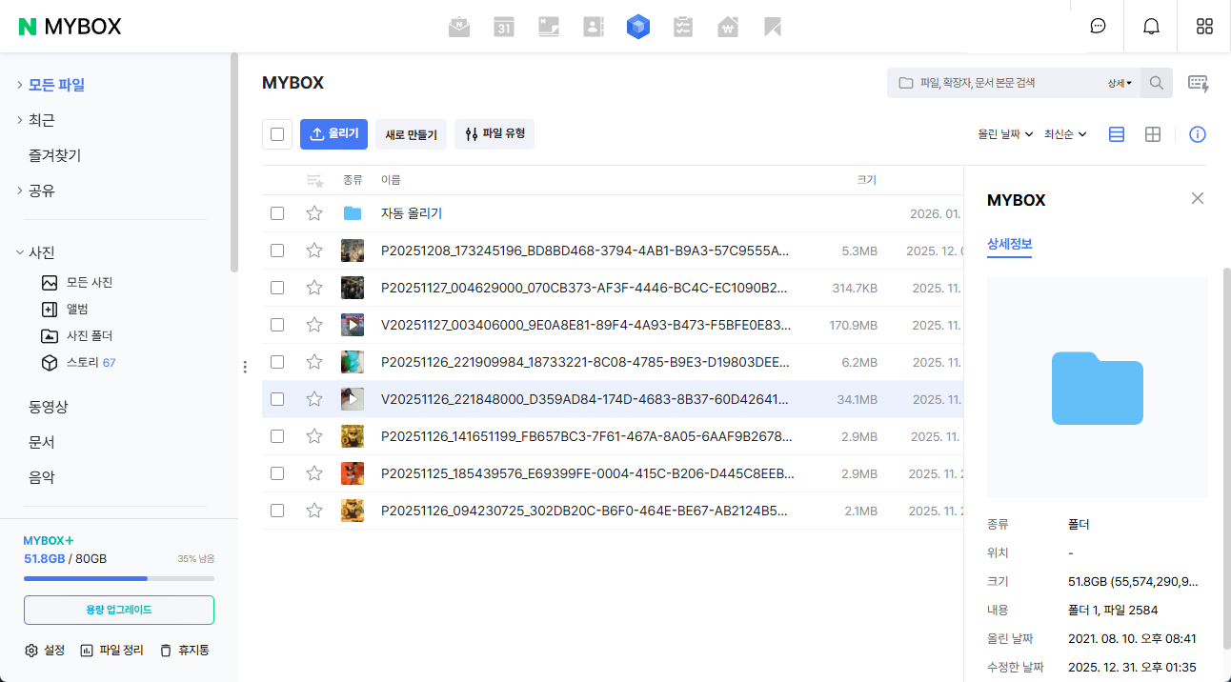Open 올린 날짜 sort dropdown
This screenshot has width=1231, height=682.
[1005, 134]
